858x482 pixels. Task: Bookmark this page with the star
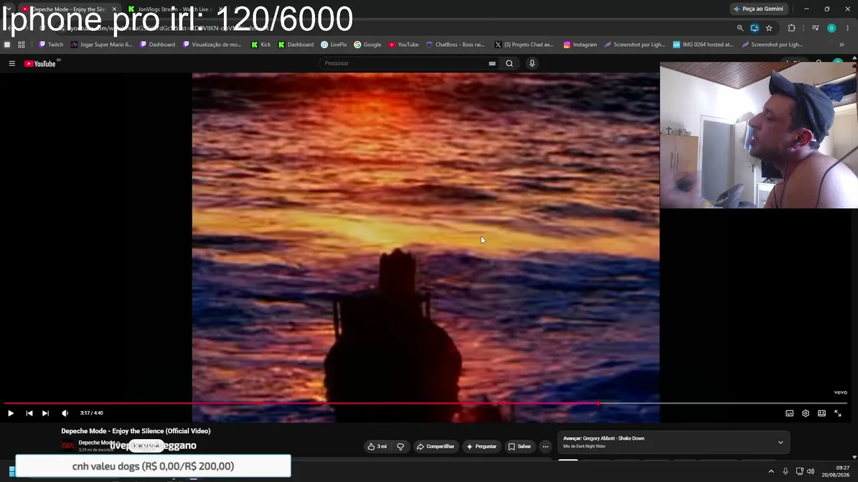[769, 28]
